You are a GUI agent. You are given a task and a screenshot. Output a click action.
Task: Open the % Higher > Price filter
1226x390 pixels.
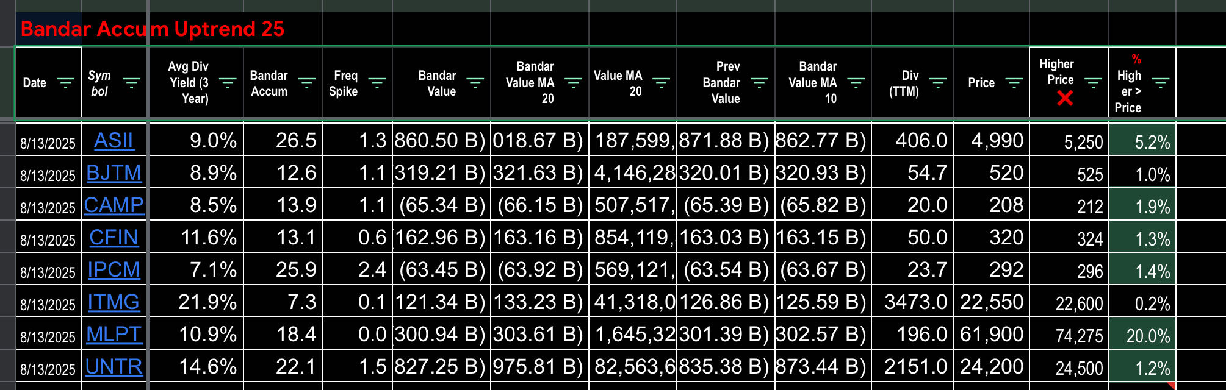point(1160,83)
